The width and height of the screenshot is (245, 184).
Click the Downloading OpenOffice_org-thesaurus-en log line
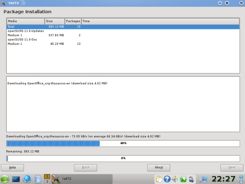click(x=57, y=83)
